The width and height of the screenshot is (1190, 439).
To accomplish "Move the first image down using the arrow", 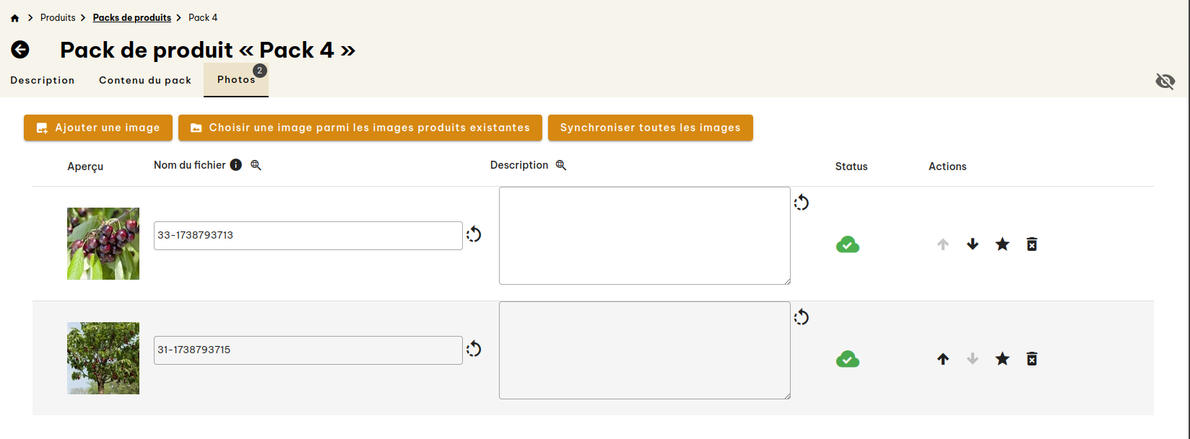I will tap(972, 244).
